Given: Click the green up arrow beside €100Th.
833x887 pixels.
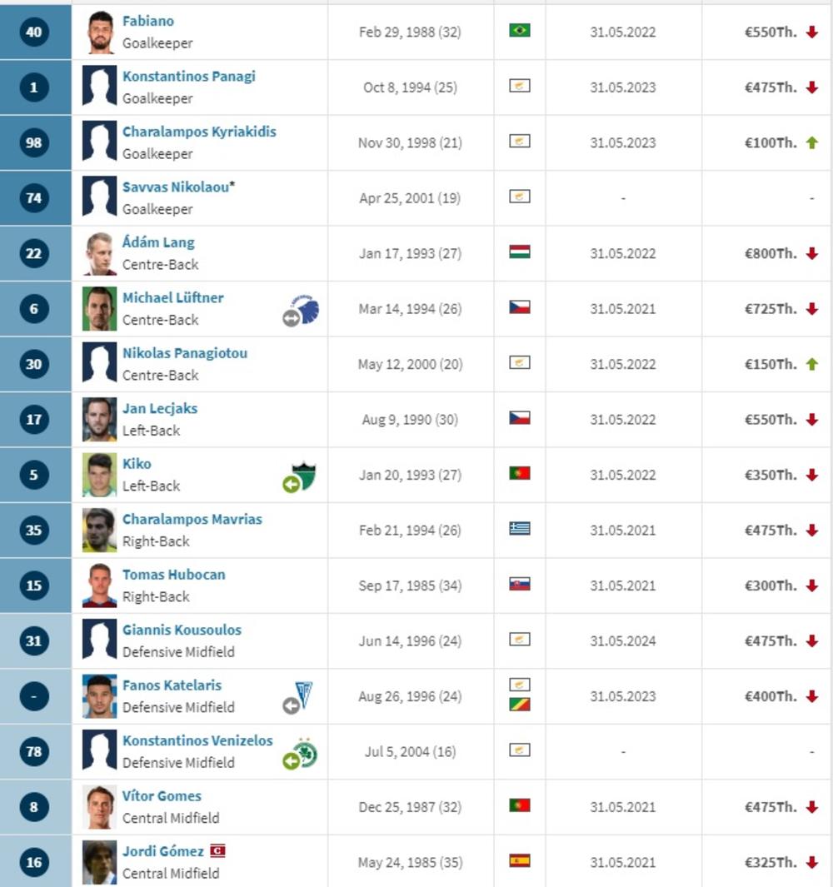Looking at the screenshot, I should click(812, 142).
